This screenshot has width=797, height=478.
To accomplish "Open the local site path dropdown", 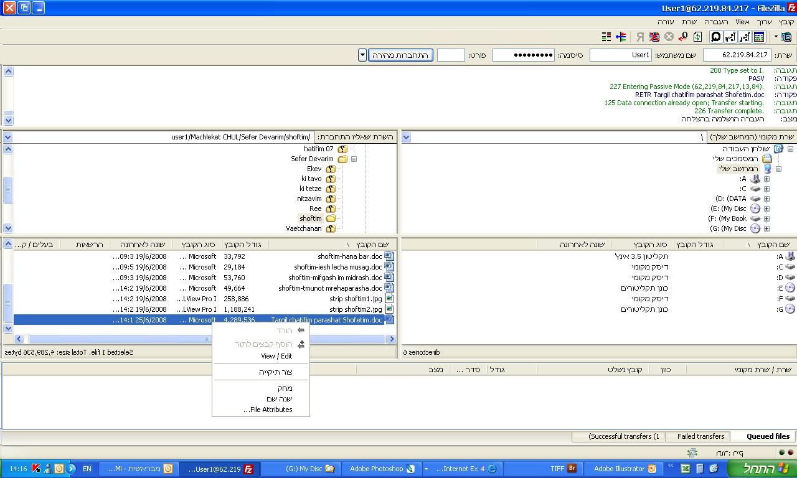I will (x=406, y=137).
